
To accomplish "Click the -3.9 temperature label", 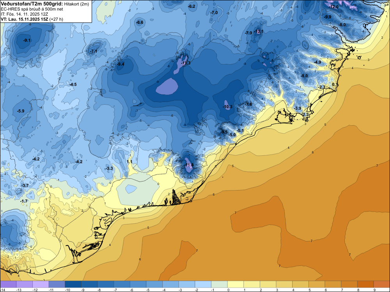I will click(x=298, y=108).
